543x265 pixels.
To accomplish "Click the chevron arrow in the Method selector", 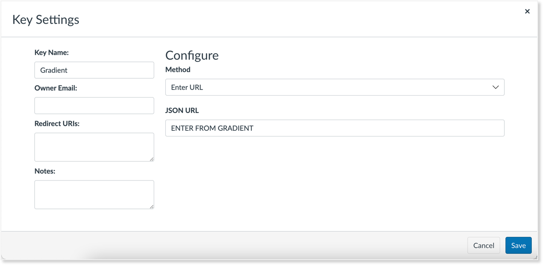I will click(495, 87).
